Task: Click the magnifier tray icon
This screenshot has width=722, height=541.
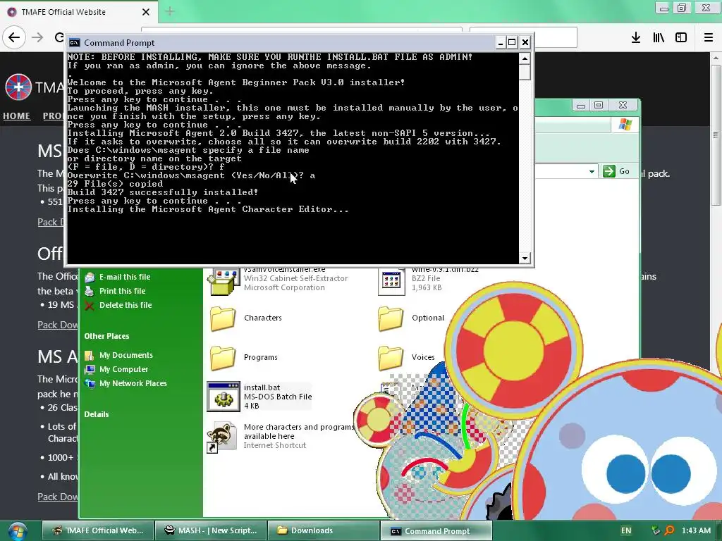Action: point(670,530)
